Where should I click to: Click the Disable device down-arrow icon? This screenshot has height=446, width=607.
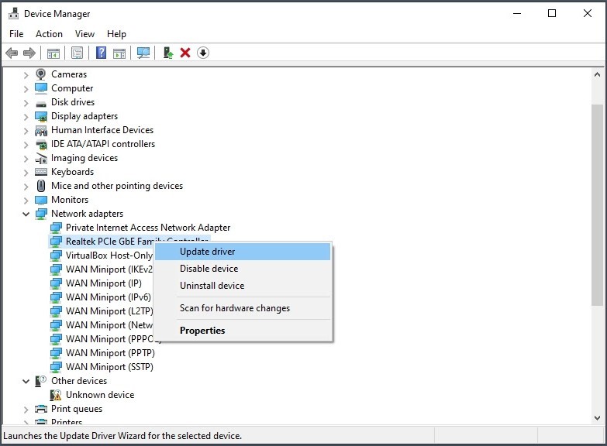click(203, 53)
